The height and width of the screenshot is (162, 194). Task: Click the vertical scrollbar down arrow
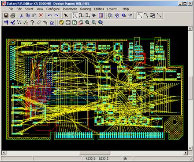[190, 148]
